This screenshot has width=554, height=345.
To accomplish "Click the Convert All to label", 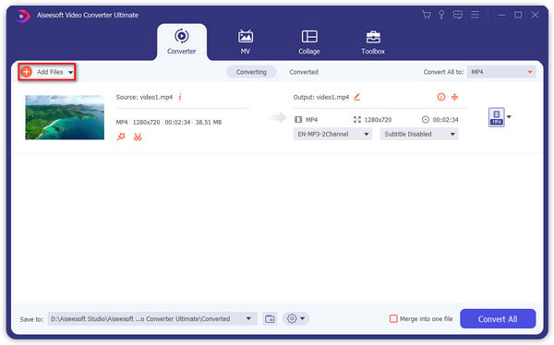I will click(x=444, y=72).
